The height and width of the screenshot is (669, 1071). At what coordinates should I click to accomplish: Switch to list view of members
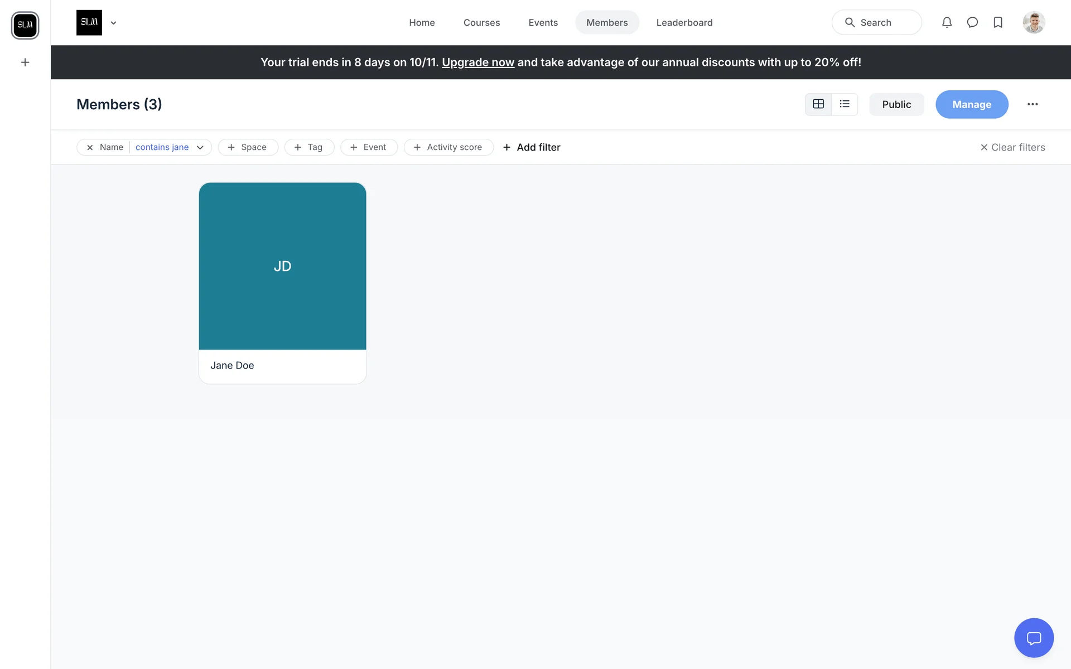tap(845, 104)
